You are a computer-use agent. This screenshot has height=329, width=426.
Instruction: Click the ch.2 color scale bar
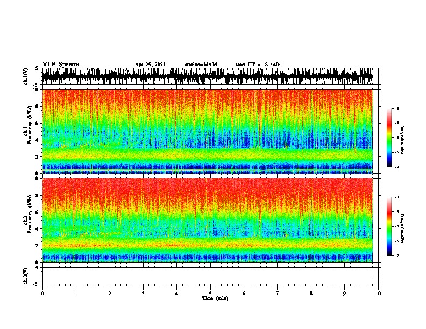389,226
